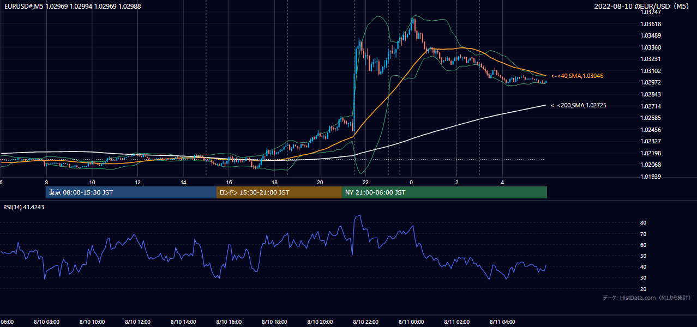Click hour label 22 under price chart
The image size is (697, 327).
click(x=366, y=183)
